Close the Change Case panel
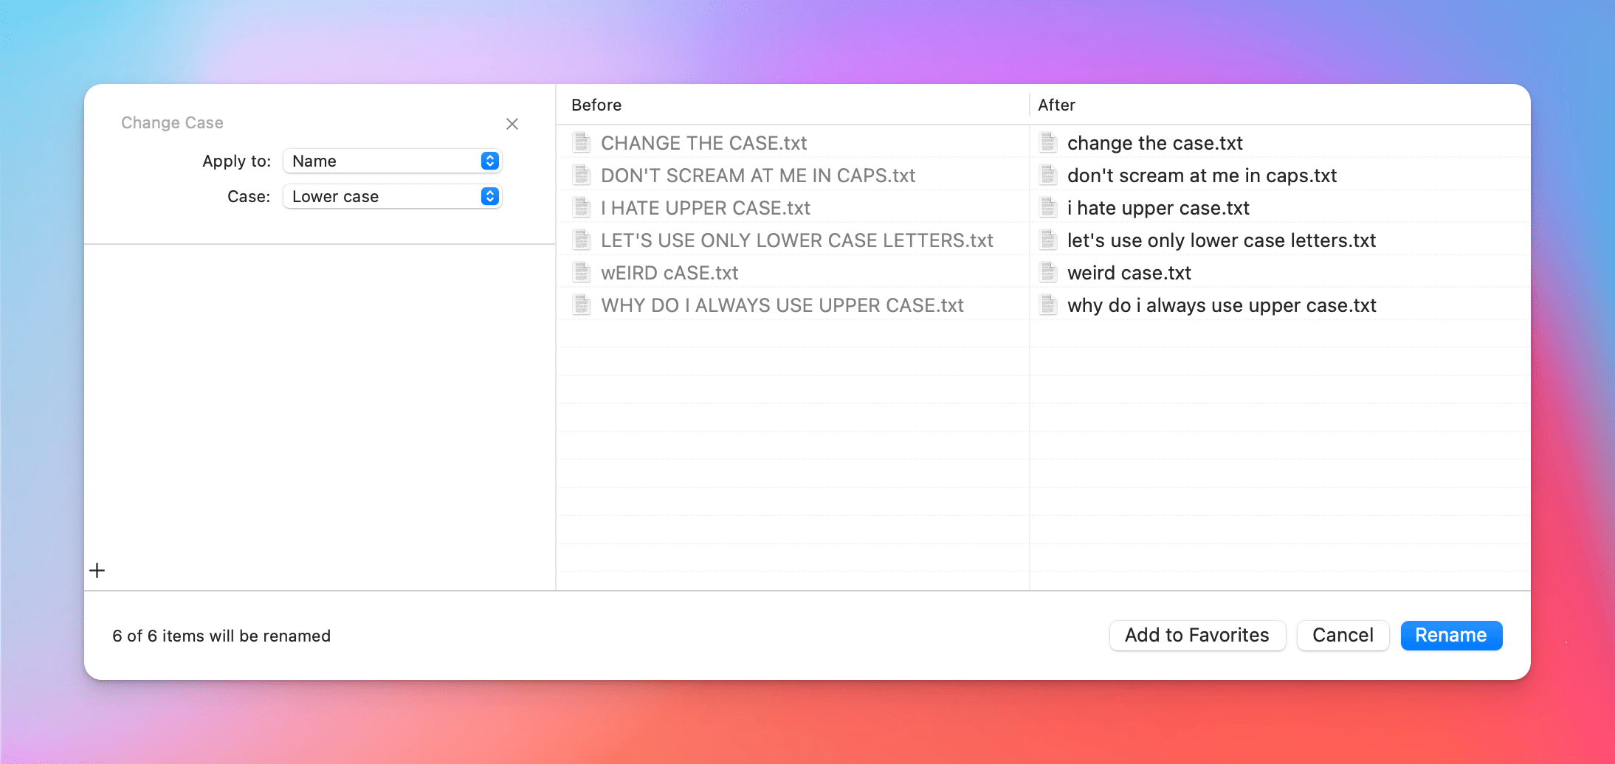The image size is (1615, 764). coord(512,124)
